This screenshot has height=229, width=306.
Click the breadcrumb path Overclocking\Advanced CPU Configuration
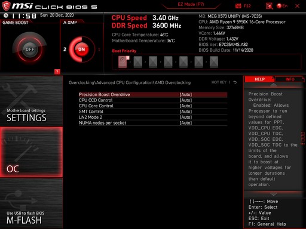111,83
